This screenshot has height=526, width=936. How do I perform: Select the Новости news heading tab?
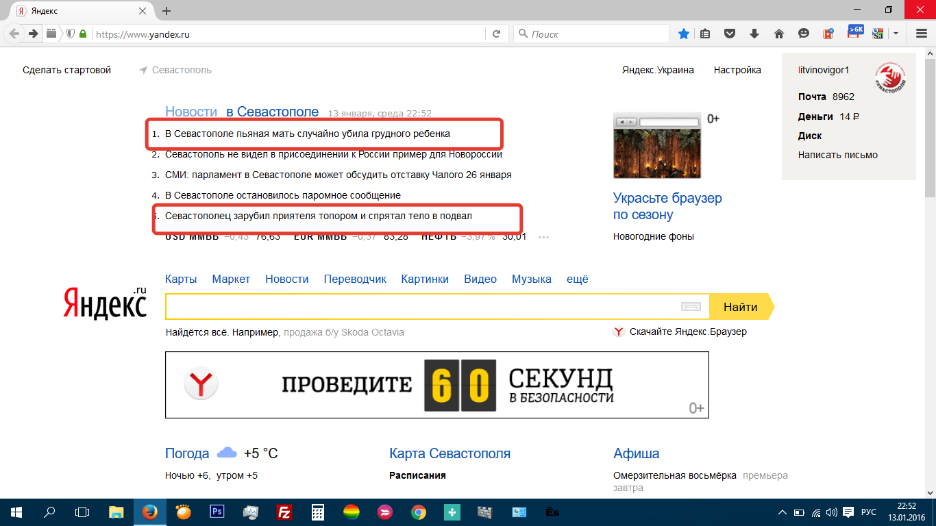point(191,112)
